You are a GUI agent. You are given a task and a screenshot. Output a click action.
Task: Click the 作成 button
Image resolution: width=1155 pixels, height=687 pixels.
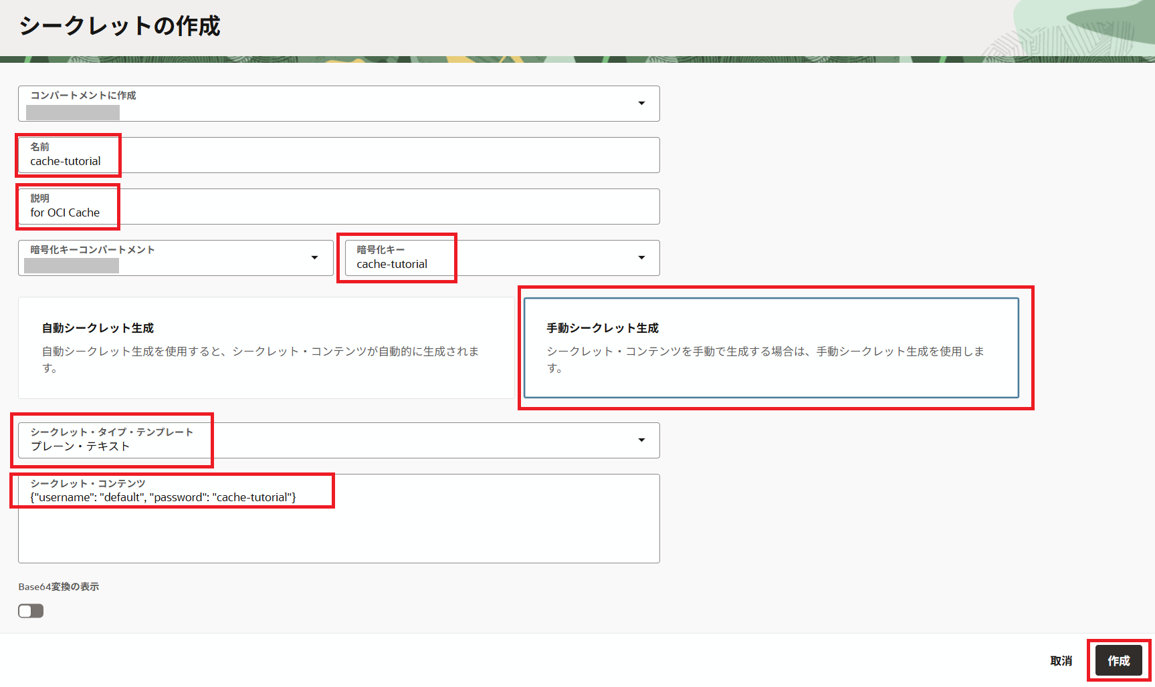(1118, 661)
